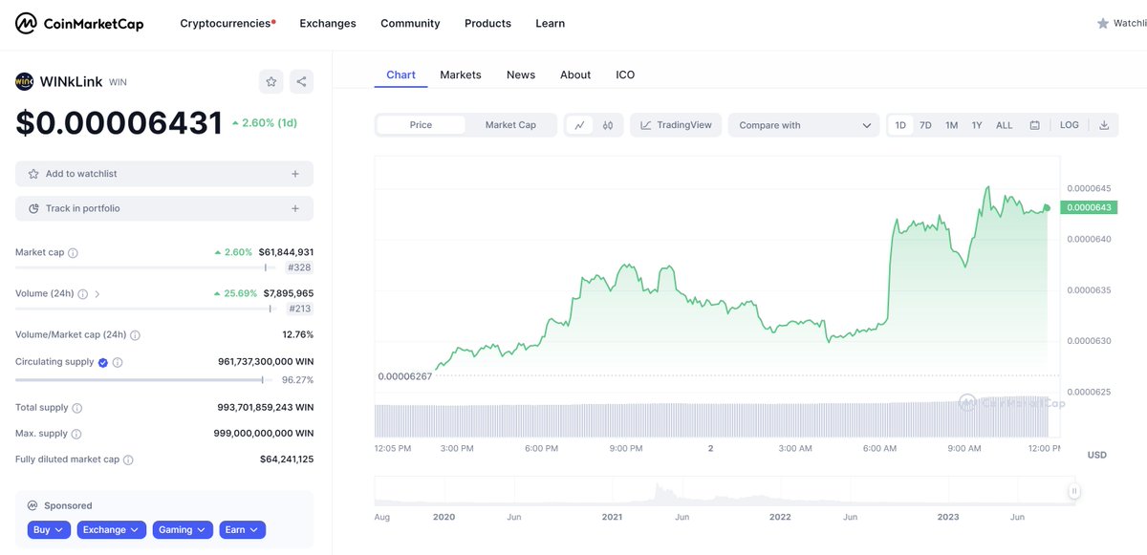
Task: Click volume value $7,895,965
Action: [289, 293]
